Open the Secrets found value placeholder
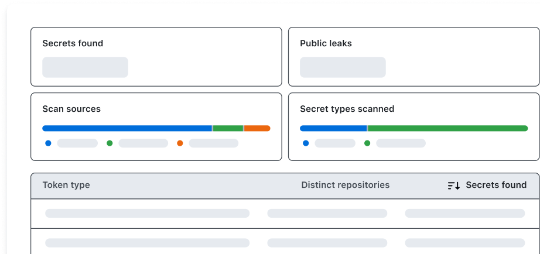 pos(85,67)
